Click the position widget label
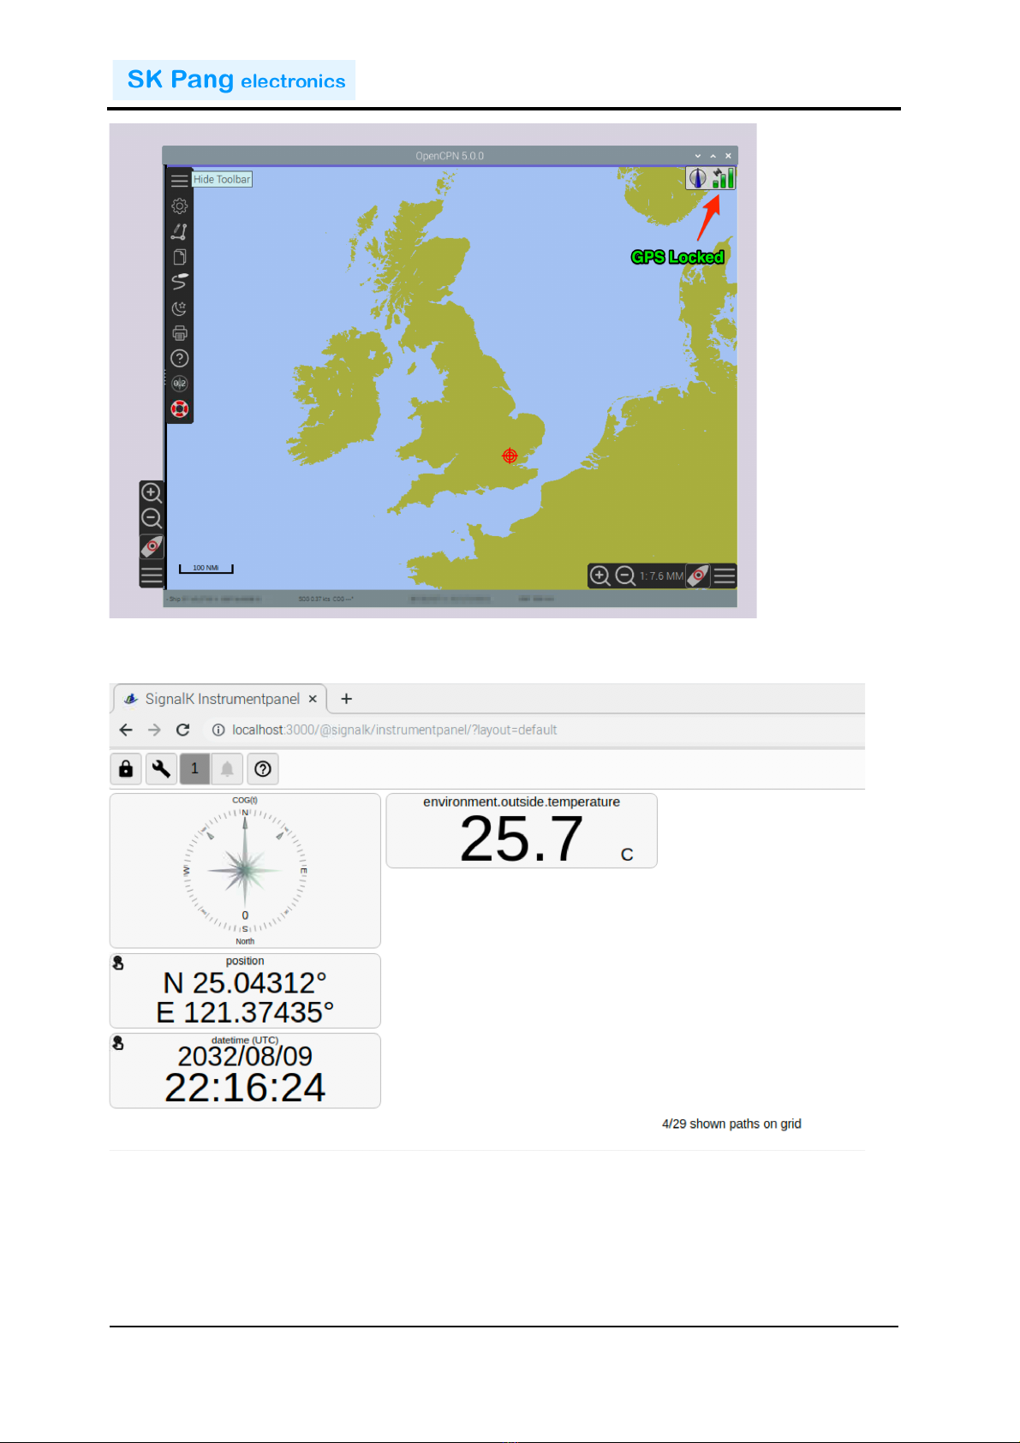Screen dimensions: 1020x1443 click(x=245, y=961)
